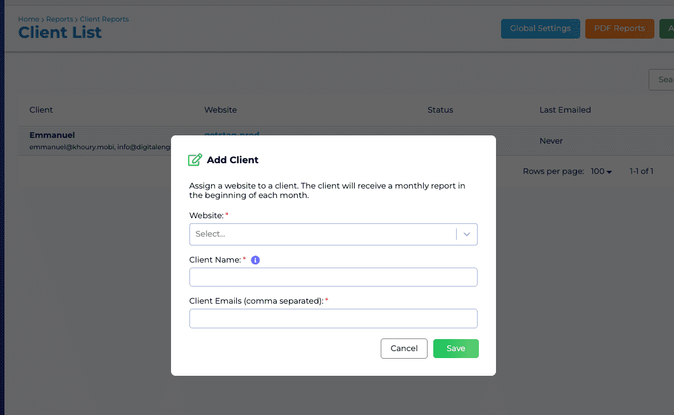Cancel the Add Client dialog
This screenshot has width=674, height=415.
[404, 348]
